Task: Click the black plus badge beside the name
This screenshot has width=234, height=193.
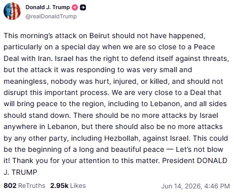Action: point(83,8)
